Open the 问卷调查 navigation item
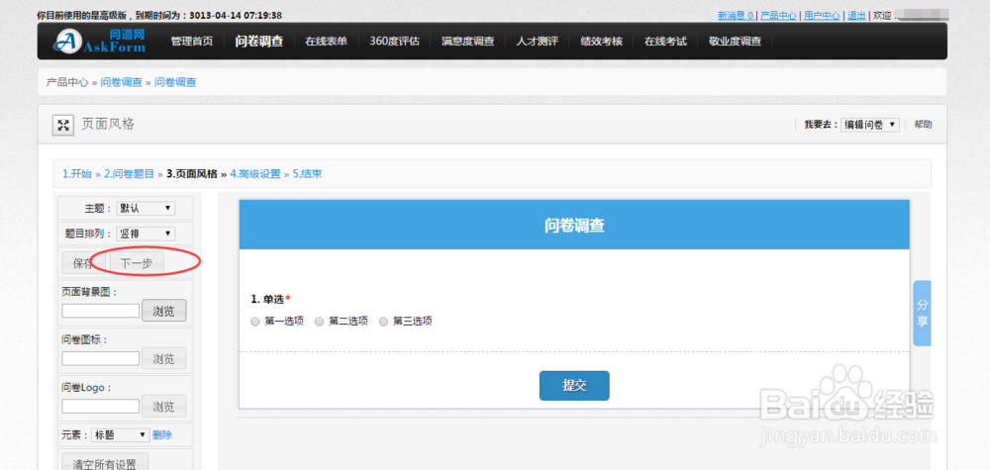The width and height of the screenshot is (990, 470). (x=258, y=42)
